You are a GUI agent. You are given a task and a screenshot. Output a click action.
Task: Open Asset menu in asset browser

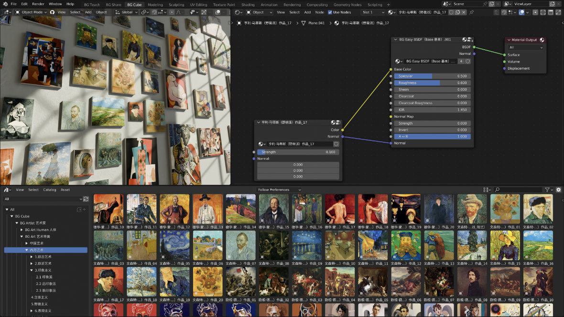coord(65,190)
